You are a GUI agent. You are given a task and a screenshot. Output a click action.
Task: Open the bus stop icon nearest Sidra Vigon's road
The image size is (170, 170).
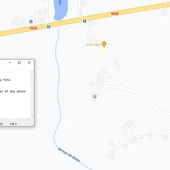pyautogui.click(x=85, y=21)
